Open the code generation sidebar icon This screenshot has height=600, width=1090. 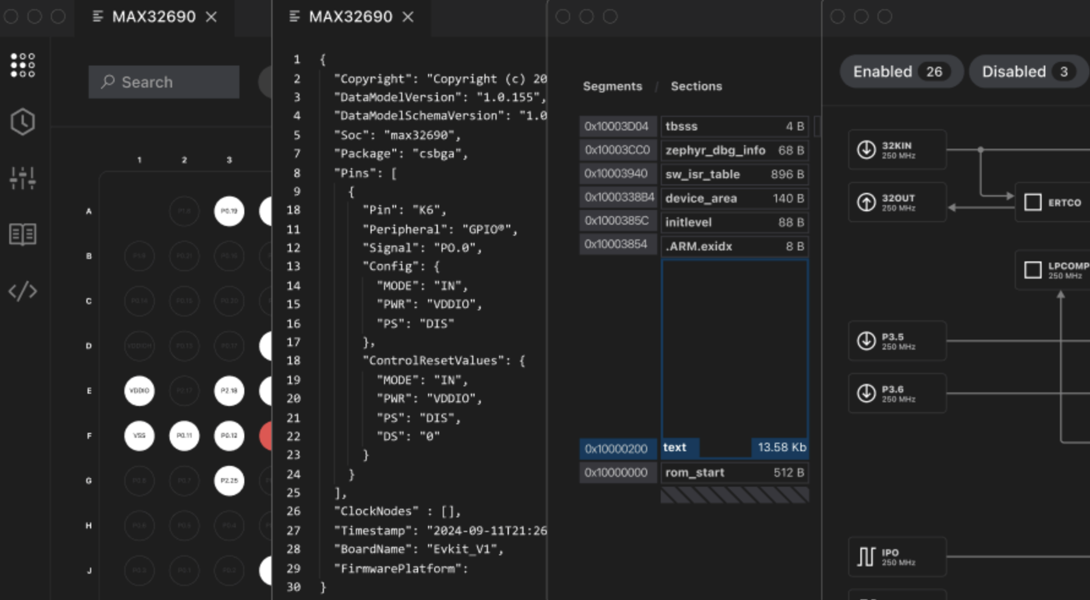click(x=23, y=291)
